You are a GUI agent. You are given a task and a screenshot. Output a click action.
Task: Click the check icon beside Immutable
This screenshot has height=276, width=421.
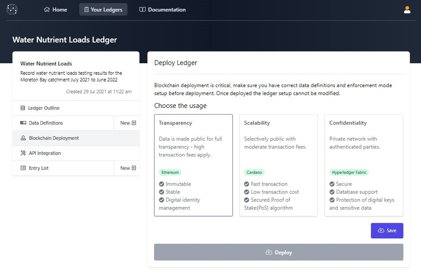[161, 184]
